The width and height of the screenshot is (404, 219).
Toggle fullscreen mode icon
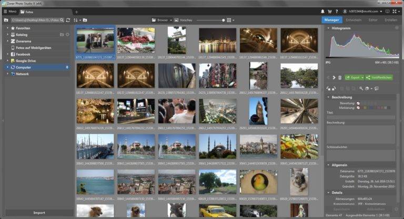coord(395,12)
